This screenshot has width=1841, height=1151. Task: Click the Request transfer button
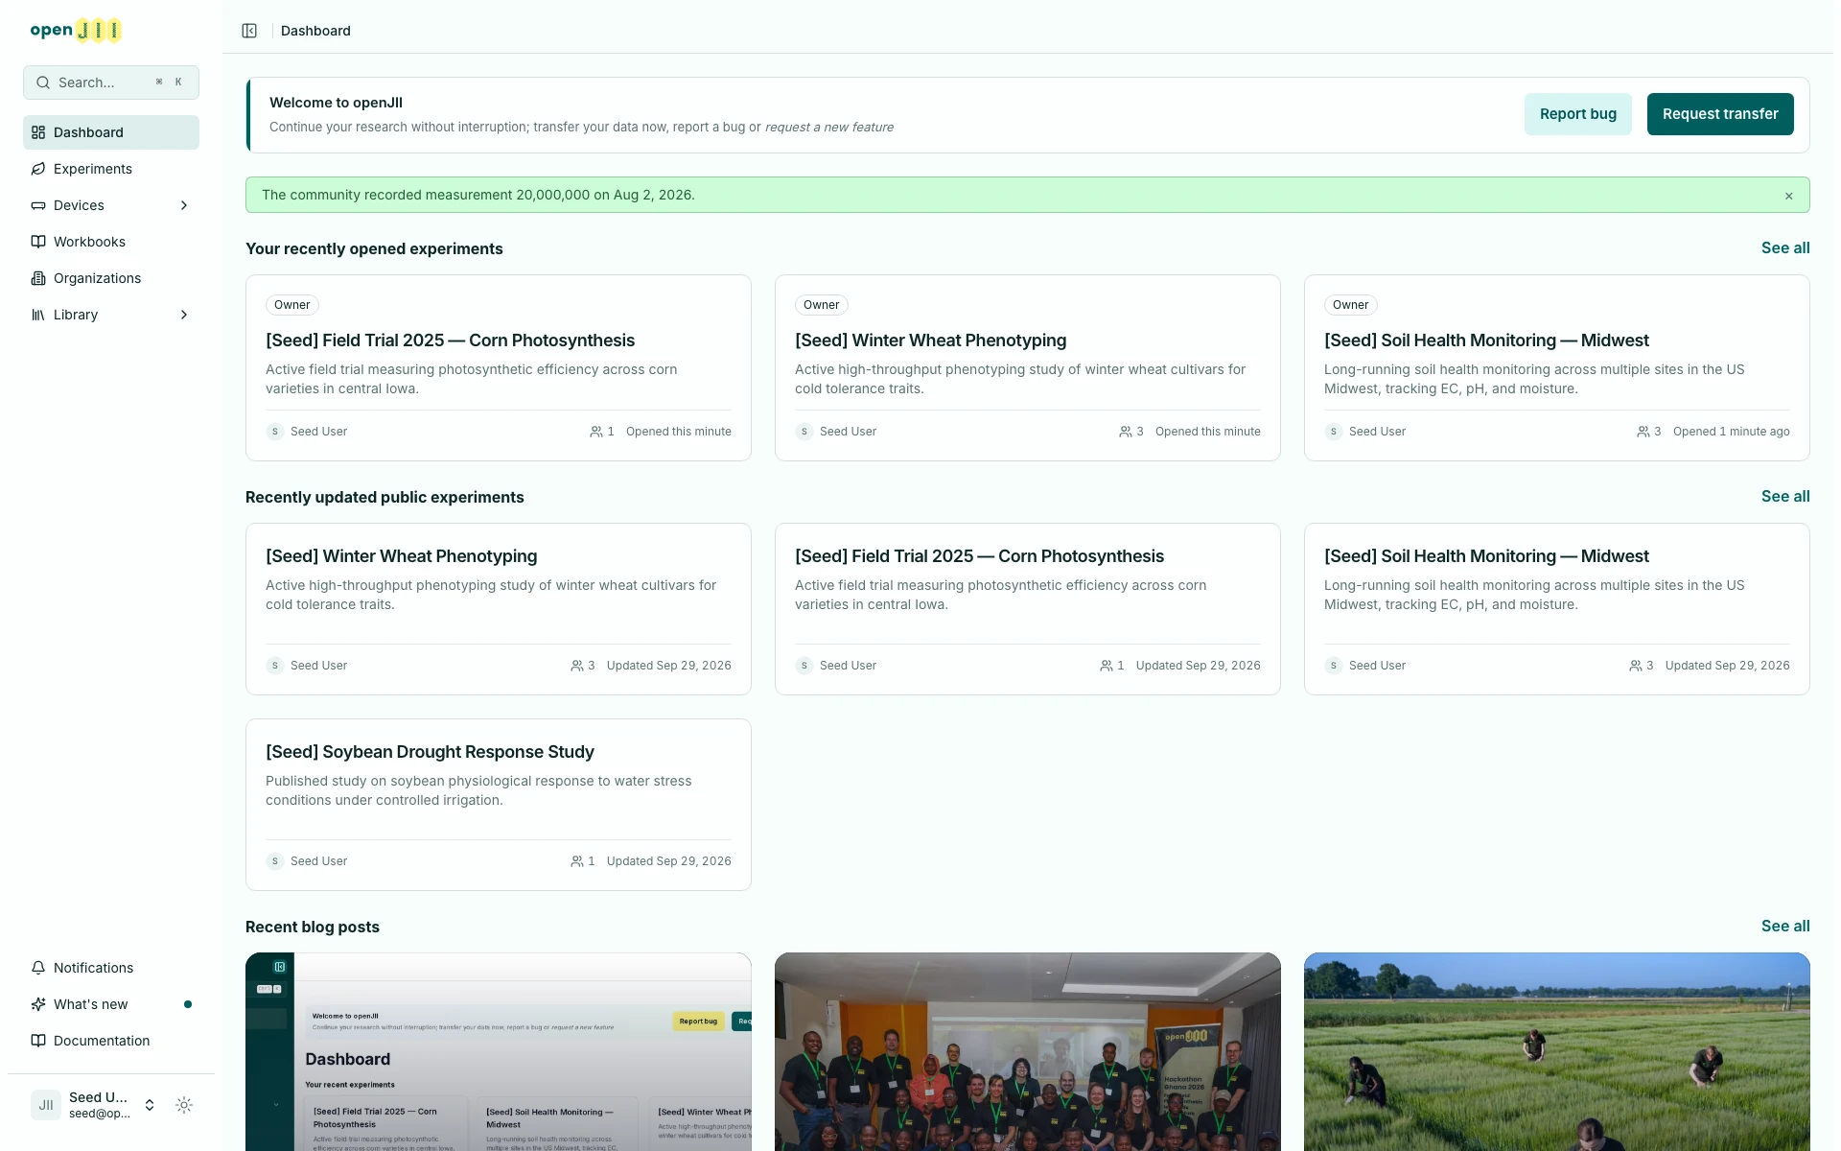click(1720, 114)
